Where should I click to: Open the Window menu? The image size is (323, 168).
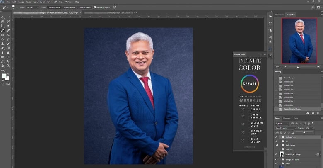click(x=69, y=2)
